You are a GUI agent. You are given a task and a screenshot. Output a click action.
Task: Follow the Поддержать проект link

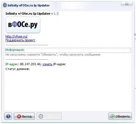point(20,40)
